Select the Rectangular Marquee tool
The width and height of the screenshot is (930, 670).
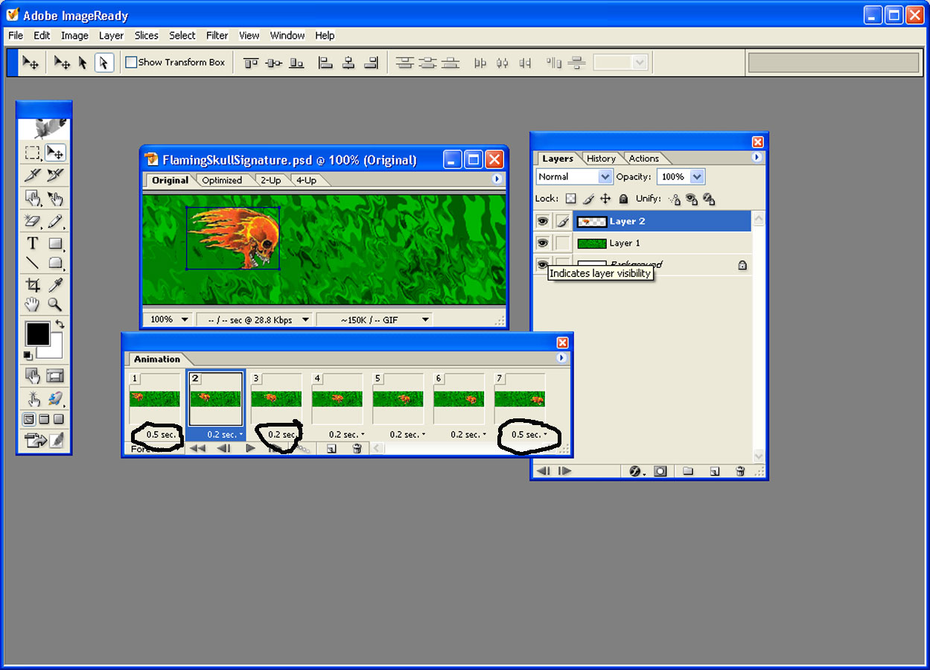[x=33, y=153]
